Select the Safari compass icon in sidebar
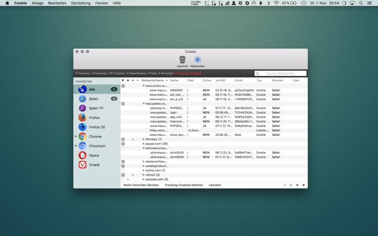 82,99
